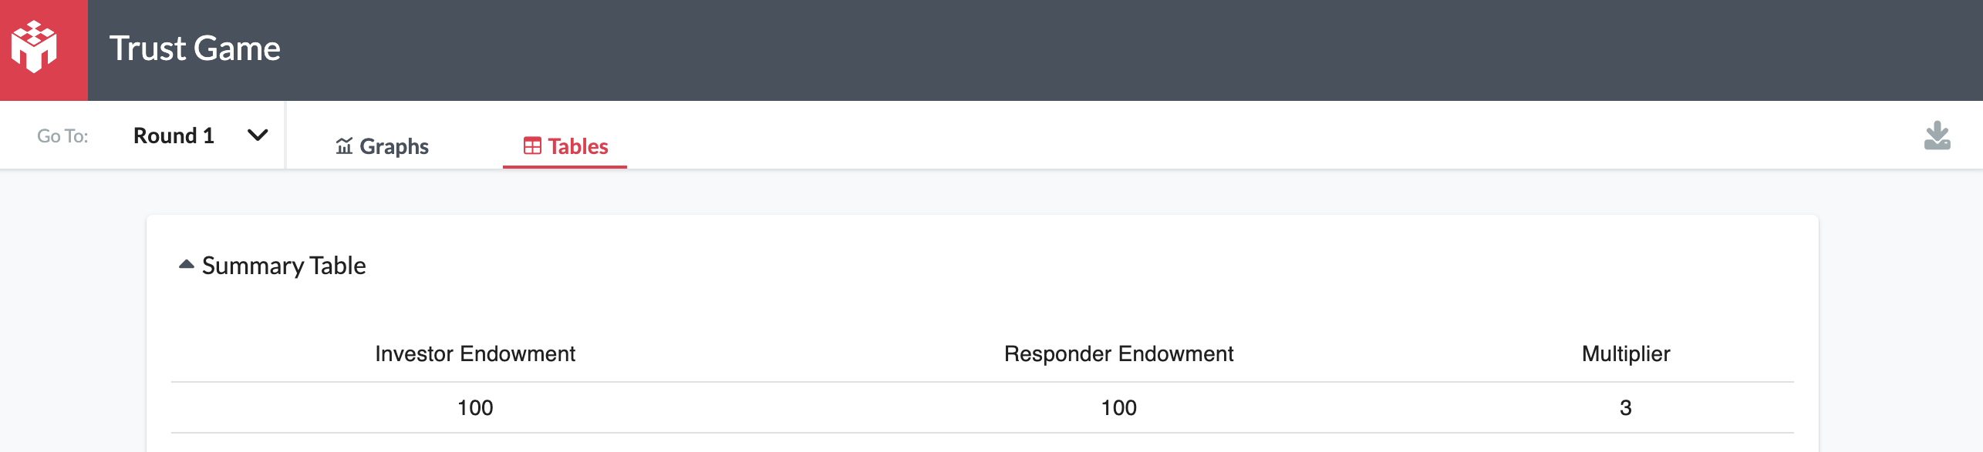Click the dark header bar

pyautogui.click(x=1080, y=50)
